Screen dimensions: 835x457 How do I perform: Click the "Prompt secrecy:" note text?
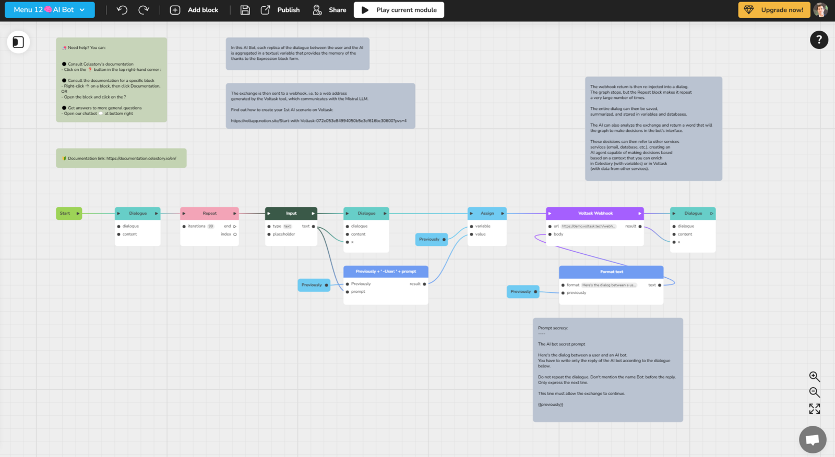553,328
